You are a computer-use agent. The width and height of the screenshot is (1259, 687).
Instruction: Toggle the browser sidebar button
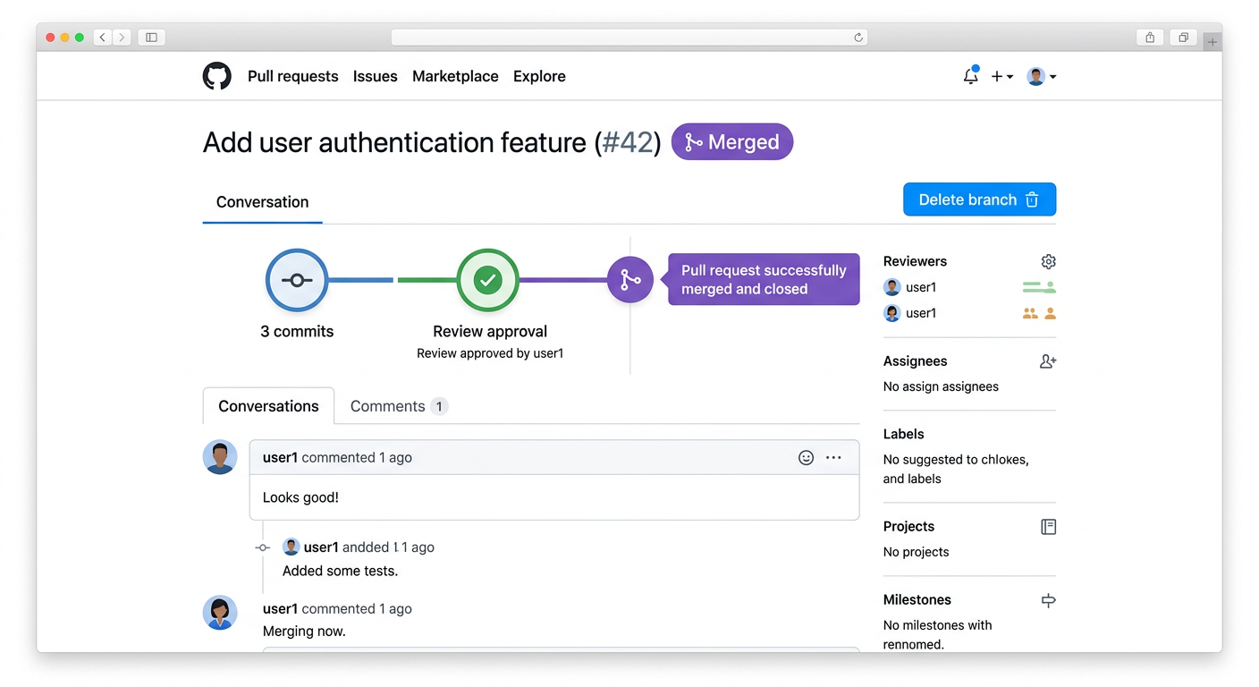pyautogui.click(x=151, y=38)
